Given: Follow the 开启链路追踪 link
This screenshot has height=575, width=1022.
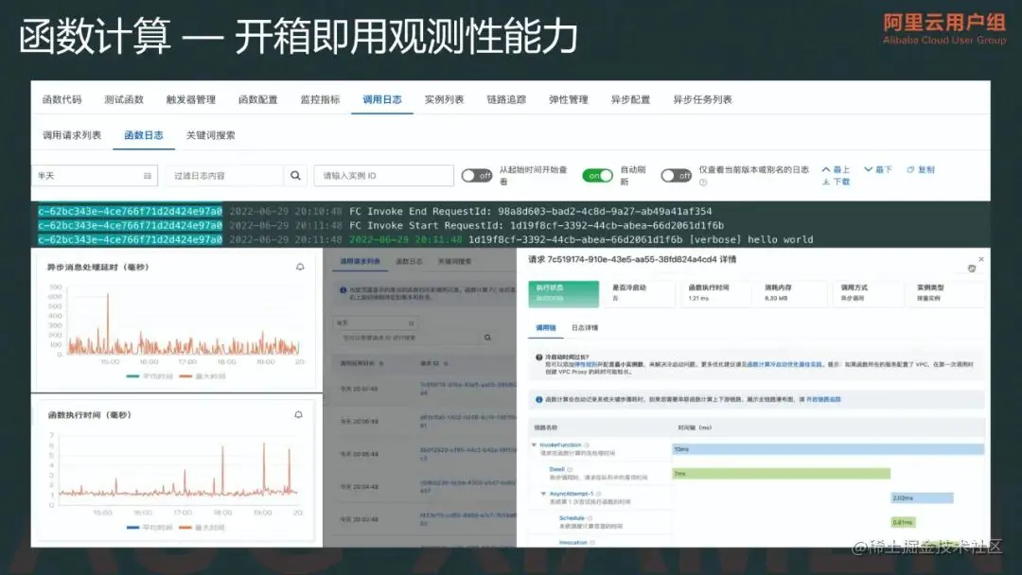Looking at the screenshot, I should [823, 399].
